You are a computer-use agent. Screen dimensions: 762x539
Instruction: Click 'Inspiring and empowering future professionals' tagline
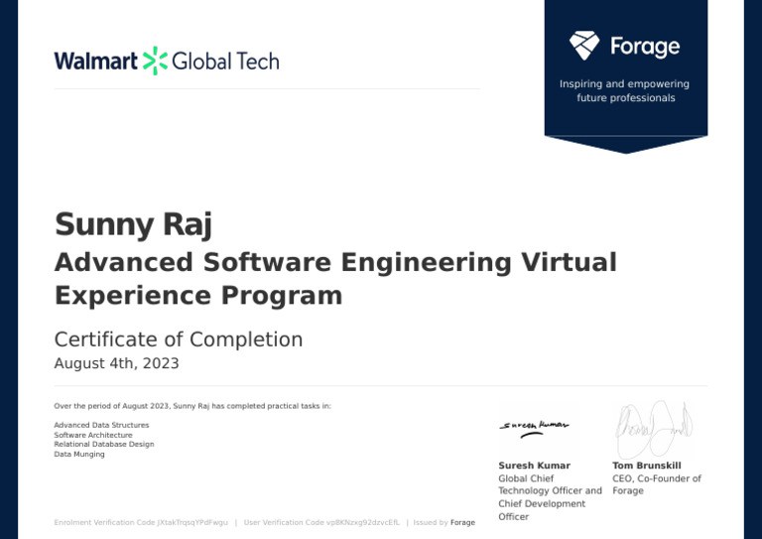pos(625,91)
